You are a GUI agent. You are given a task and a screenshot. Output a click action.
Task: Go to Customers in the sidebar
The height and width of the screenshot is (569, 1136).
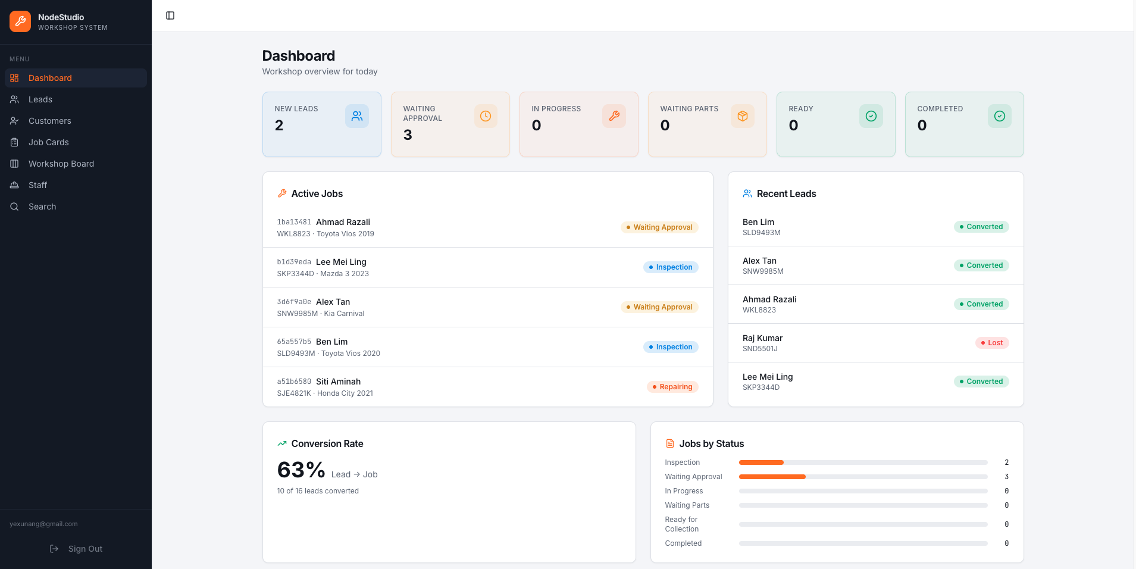76,121
